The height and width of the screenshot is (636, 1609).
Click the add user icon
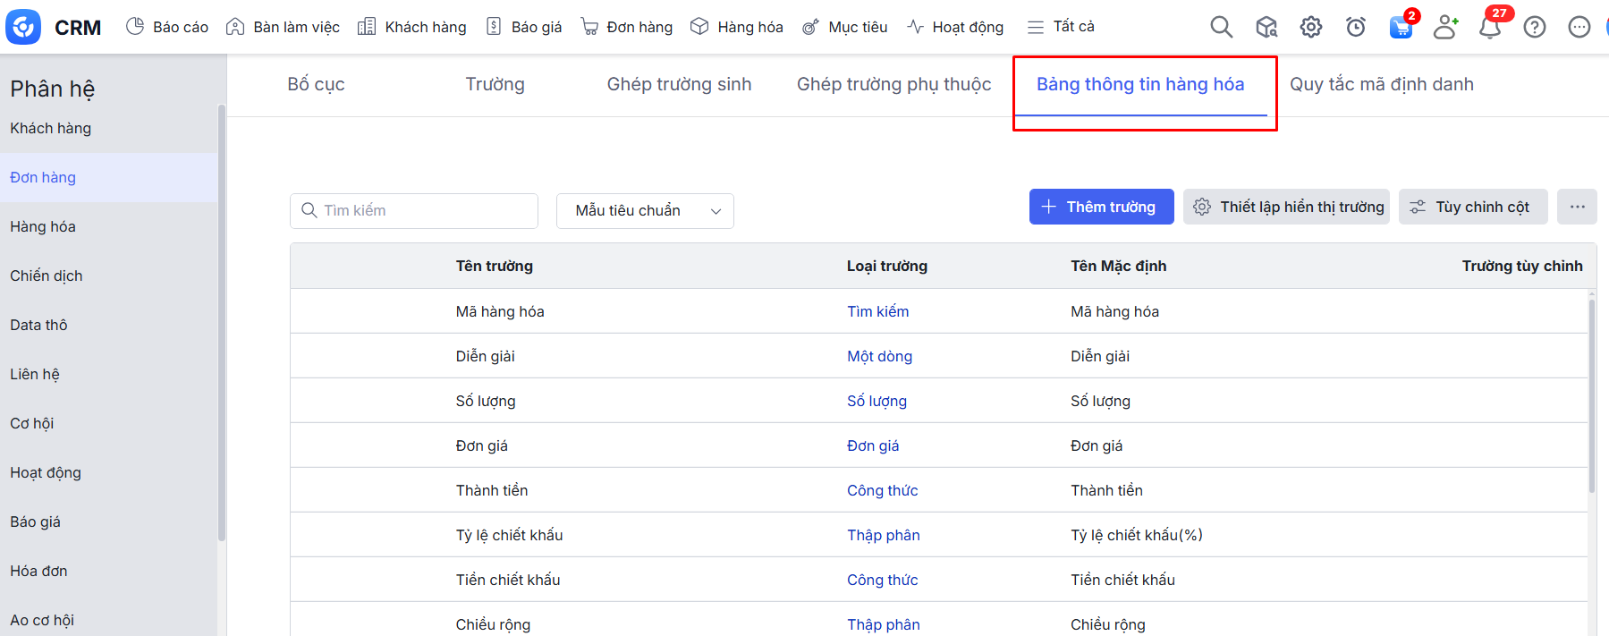(x=1444, y=27)
